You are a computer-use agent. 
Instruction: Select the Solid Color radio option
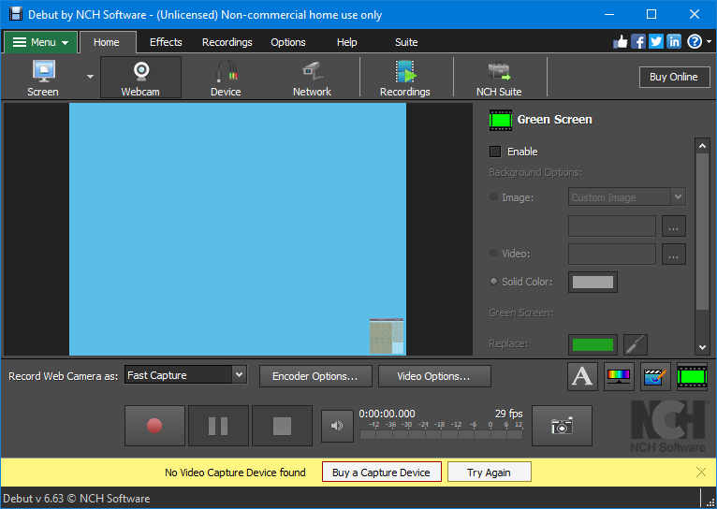pyautogui.click(x=493, y=281)
